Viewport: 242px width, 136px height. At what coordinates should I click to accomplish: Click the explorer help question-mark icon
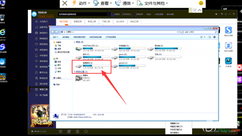214,37
